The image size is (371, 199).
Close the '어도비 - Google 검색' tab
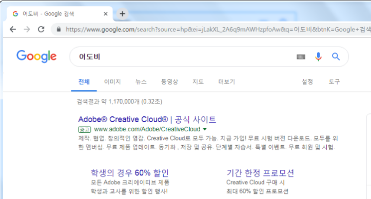[x=106, y=14]
